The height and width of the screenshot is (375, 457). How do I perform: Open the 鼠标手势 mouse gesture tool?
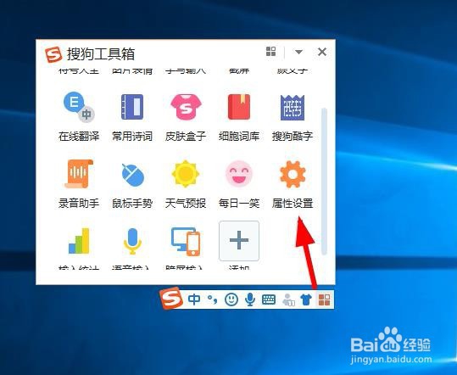tap(132, 175)
